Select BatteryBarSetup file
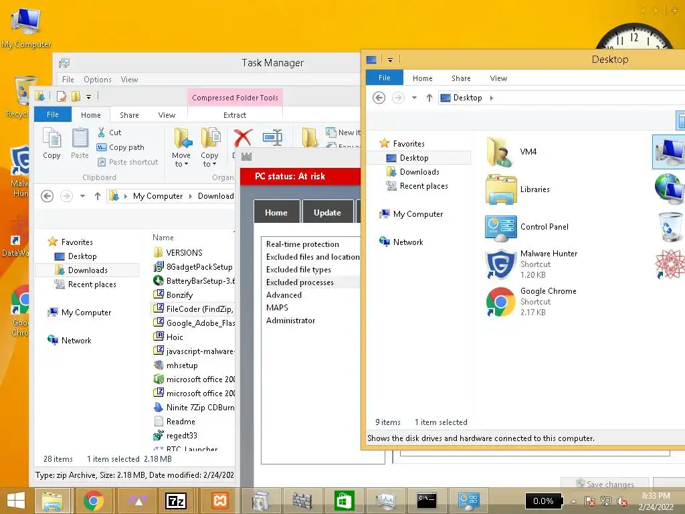 pyautogui.click(x=194, y=280)
